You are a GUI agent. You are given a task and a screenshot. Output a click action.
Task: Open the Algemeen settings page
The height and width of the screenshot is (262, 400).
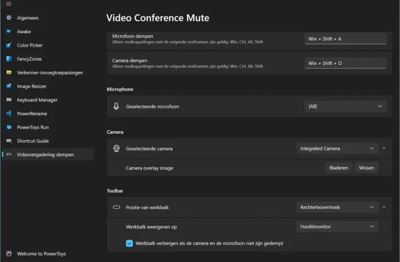point(47,18)
